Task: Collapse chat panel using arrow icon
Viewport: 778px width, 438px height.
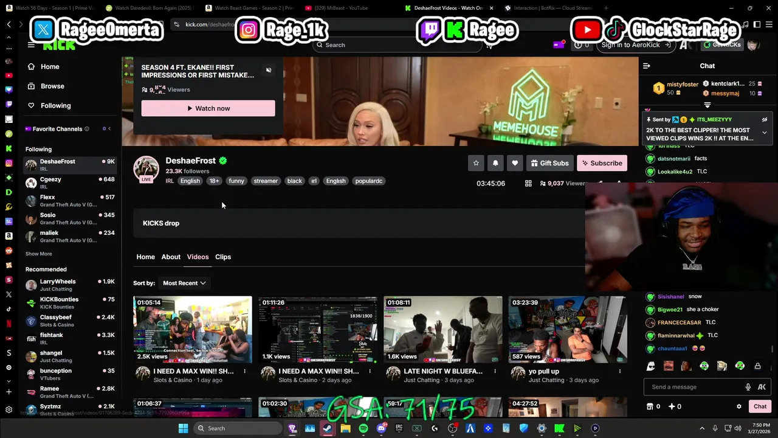Action: coord(647,66)
